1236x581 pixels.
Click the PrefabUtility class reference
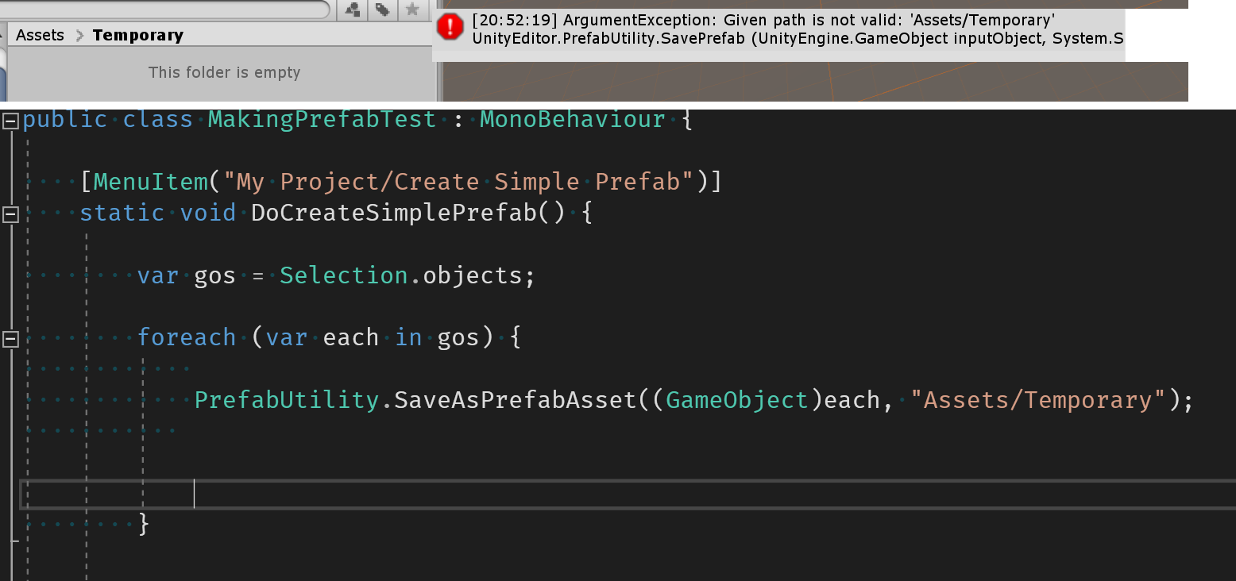[287, 399]
